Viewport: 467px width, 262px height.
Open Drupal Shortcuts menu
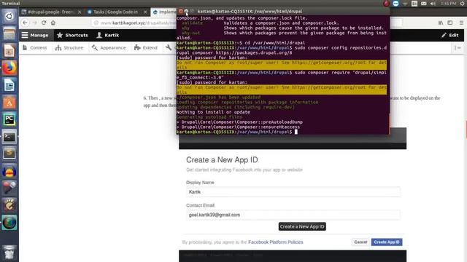72,35
